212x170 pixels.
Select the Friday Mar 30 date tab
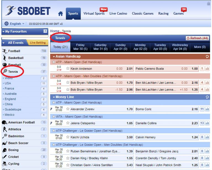point(80,47)
